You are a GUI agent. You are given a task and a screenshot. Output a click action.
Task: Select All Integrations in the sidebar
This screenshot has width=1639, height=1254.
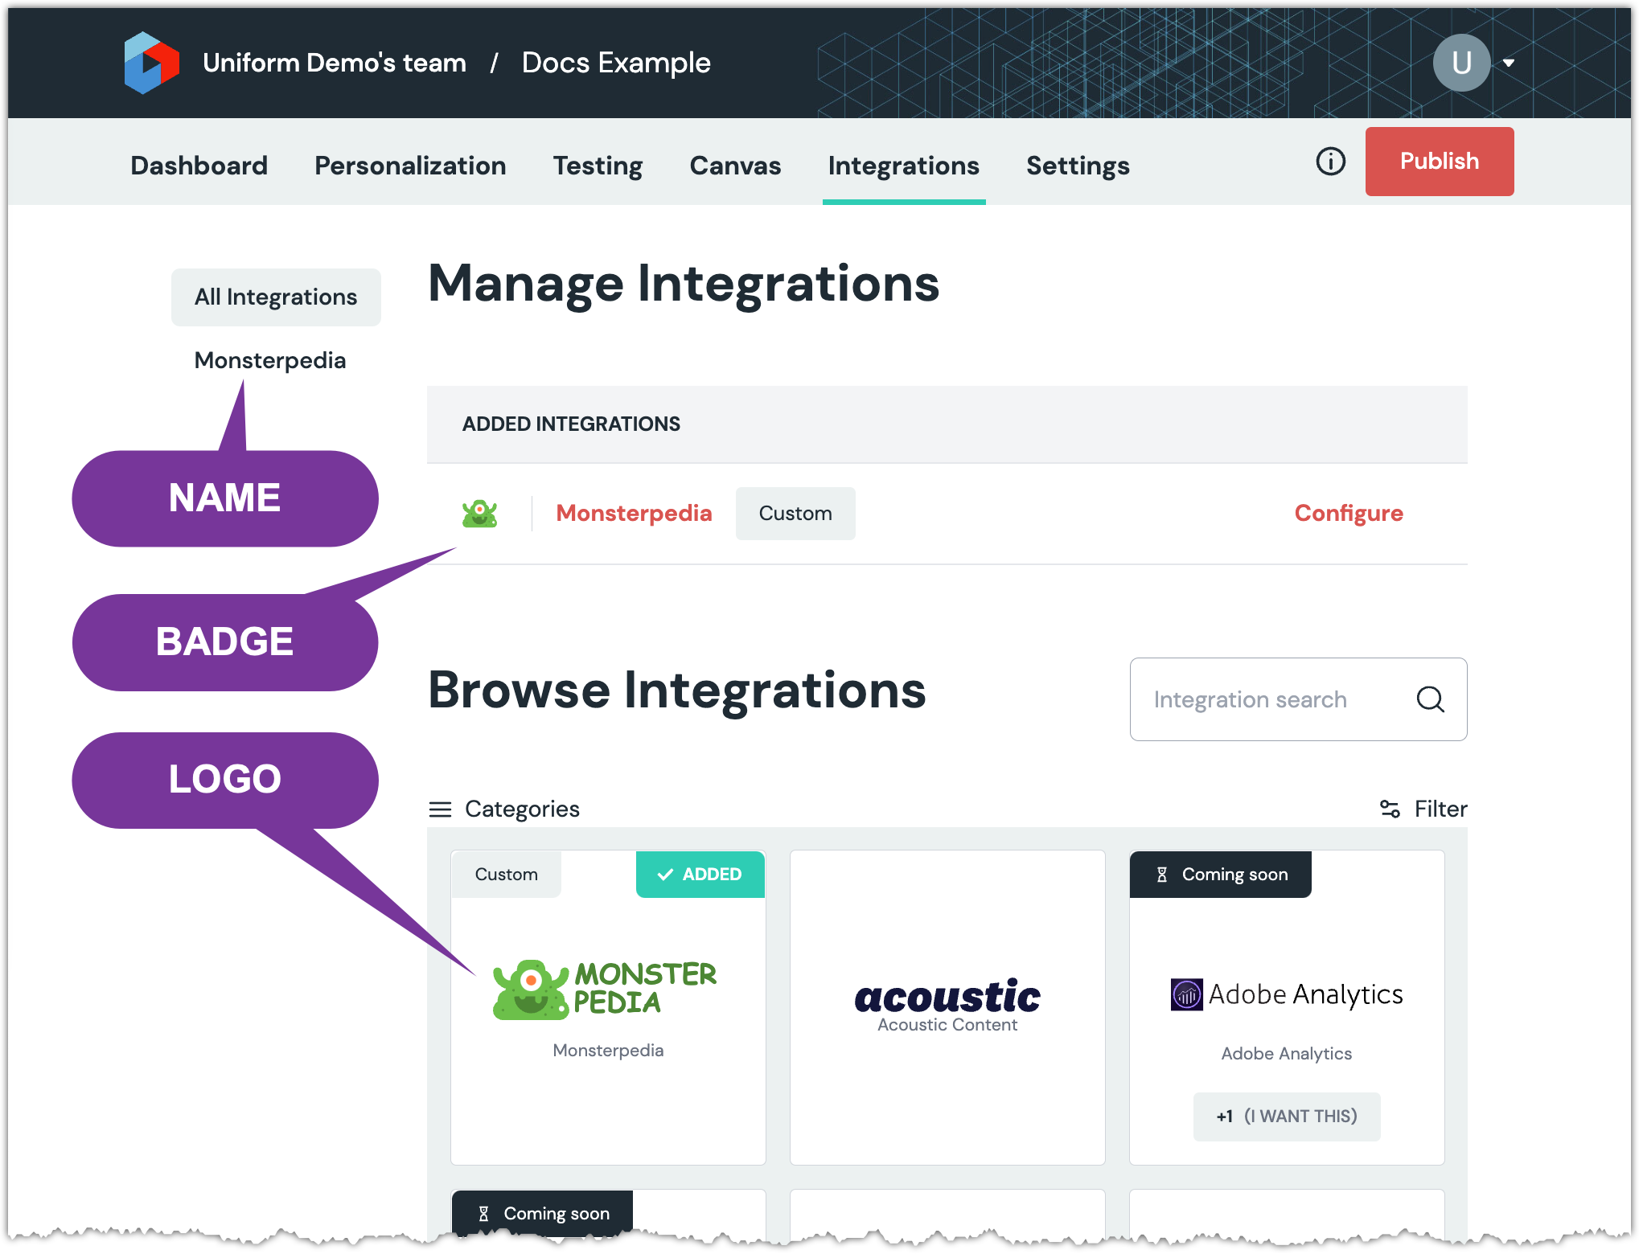pos(276,297)
